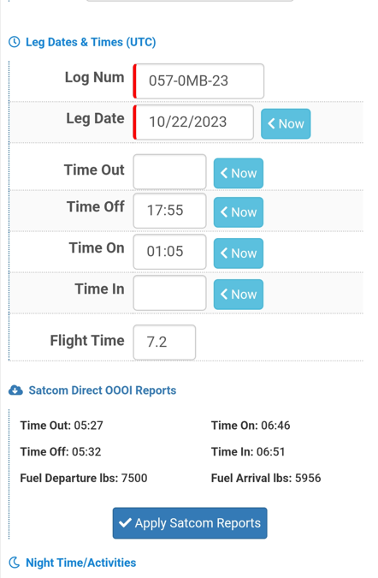Edit the Time Off value 17:55
This screenshot has width=378, height=578.
(169, 211)
